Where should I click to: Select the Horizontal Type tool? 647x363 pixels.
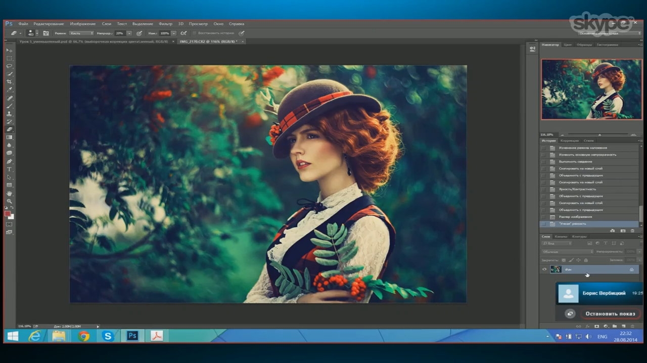tap(9, 169)
